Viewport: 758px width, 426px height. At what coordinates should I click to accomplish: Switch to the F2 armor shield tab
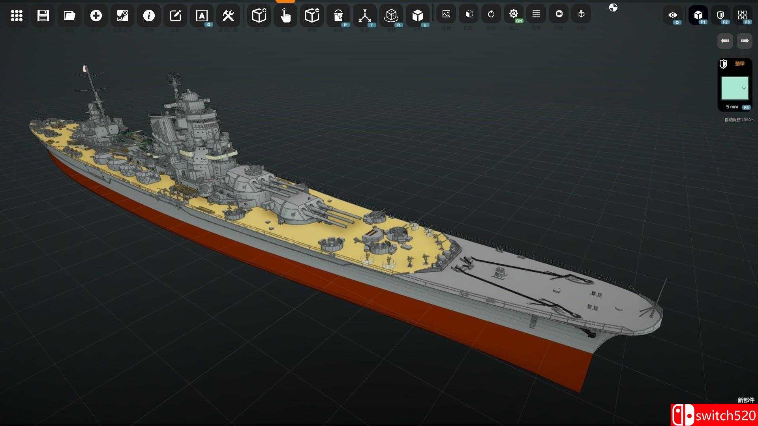[720, 15]
